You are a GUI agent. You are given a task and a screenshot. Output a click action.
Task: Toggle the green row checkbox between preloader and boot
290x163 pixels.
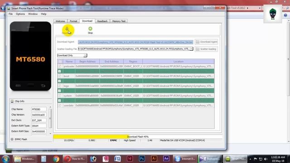(59, 71)
